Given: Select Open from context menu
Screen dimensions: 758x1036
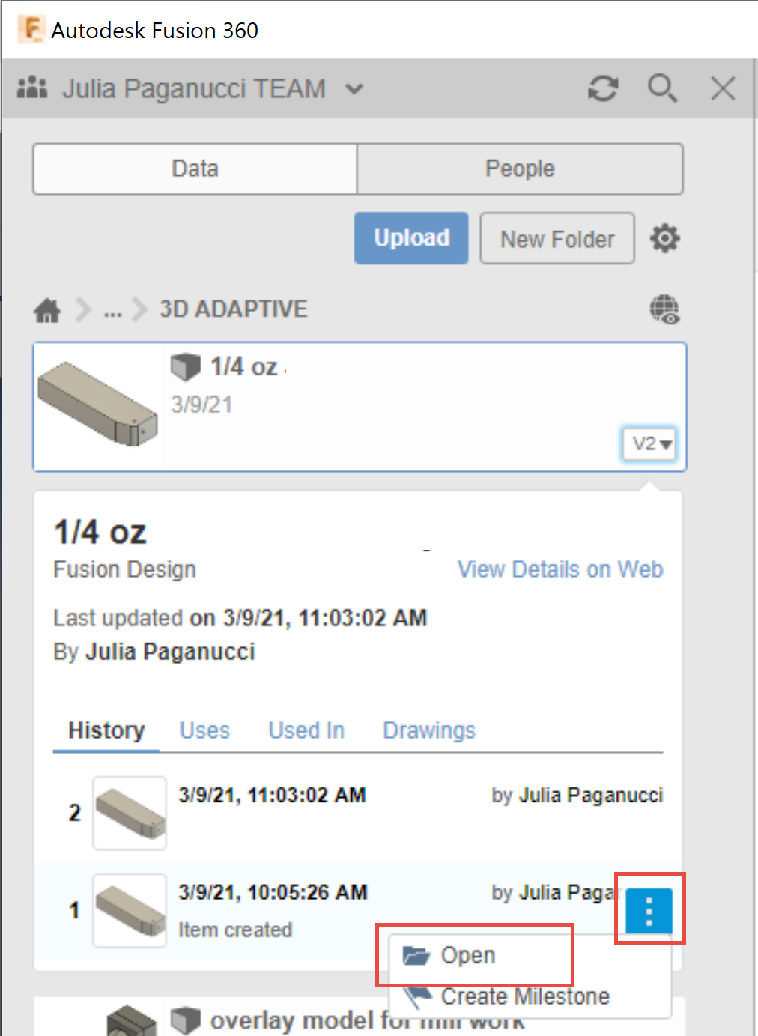Looking at the screenshot, I should (x=468, y=955).
